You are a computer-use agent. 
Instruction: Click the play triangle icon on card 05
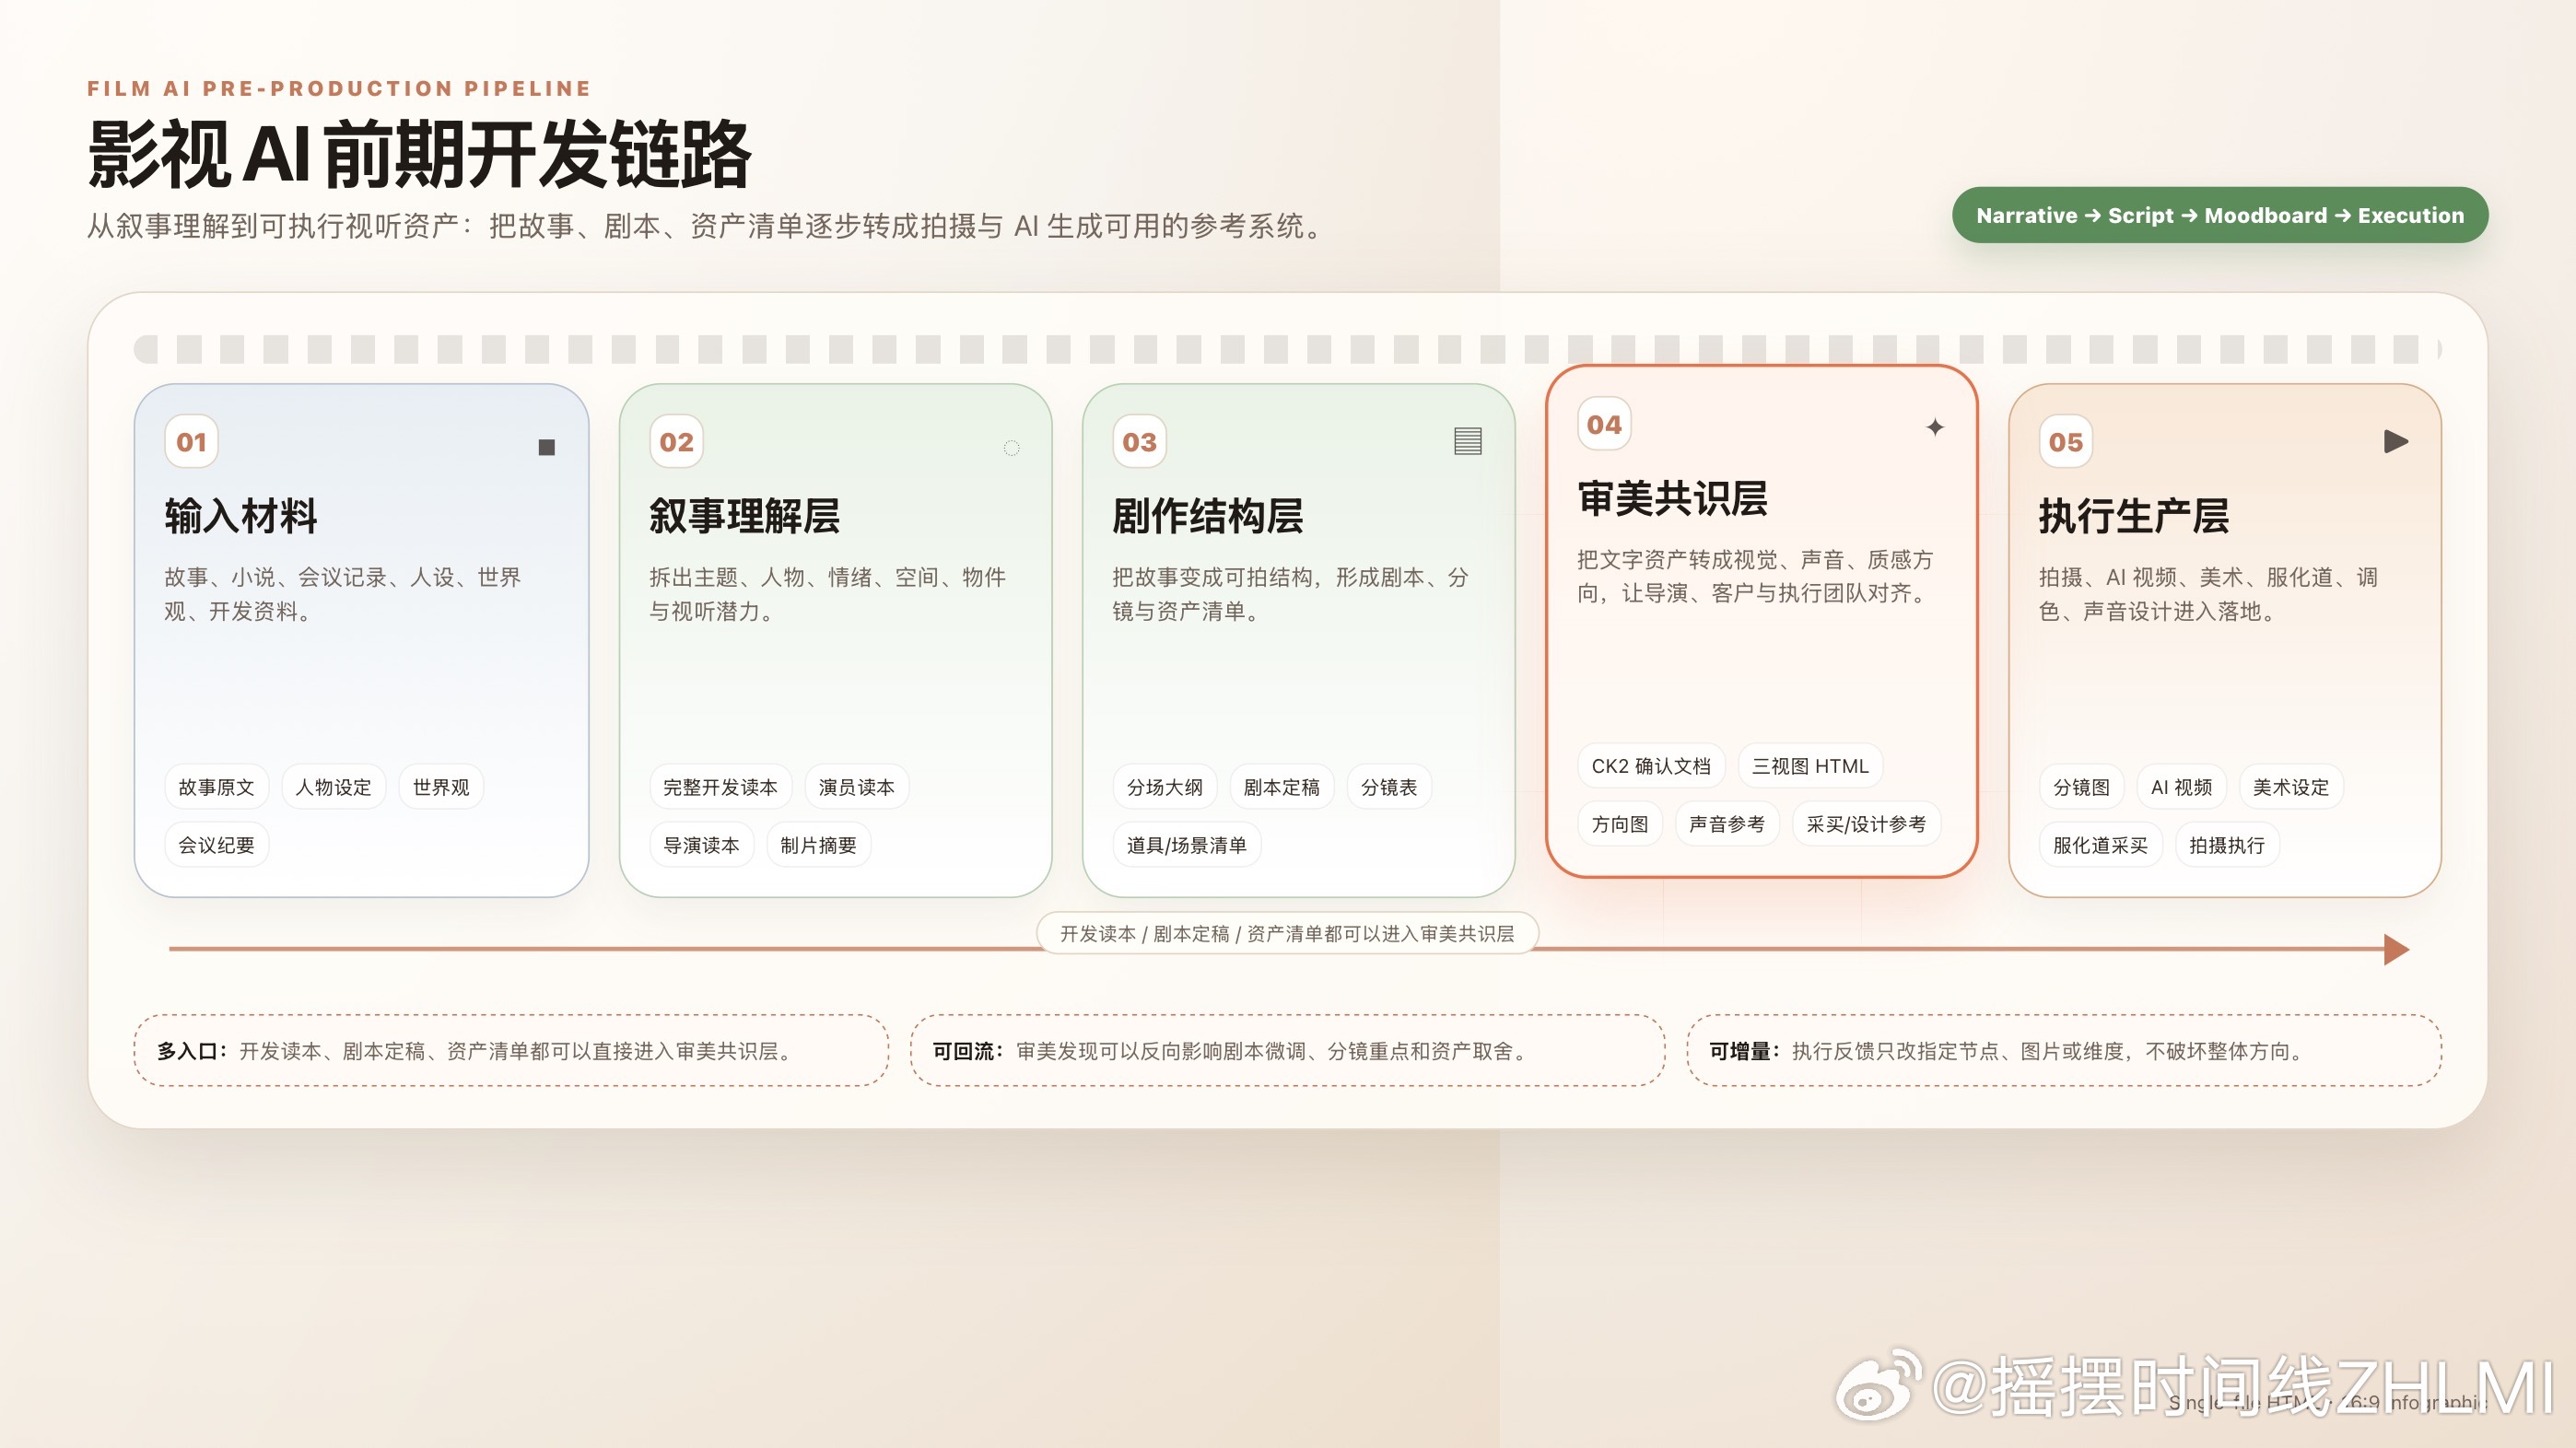click(x=2396, y=441)
